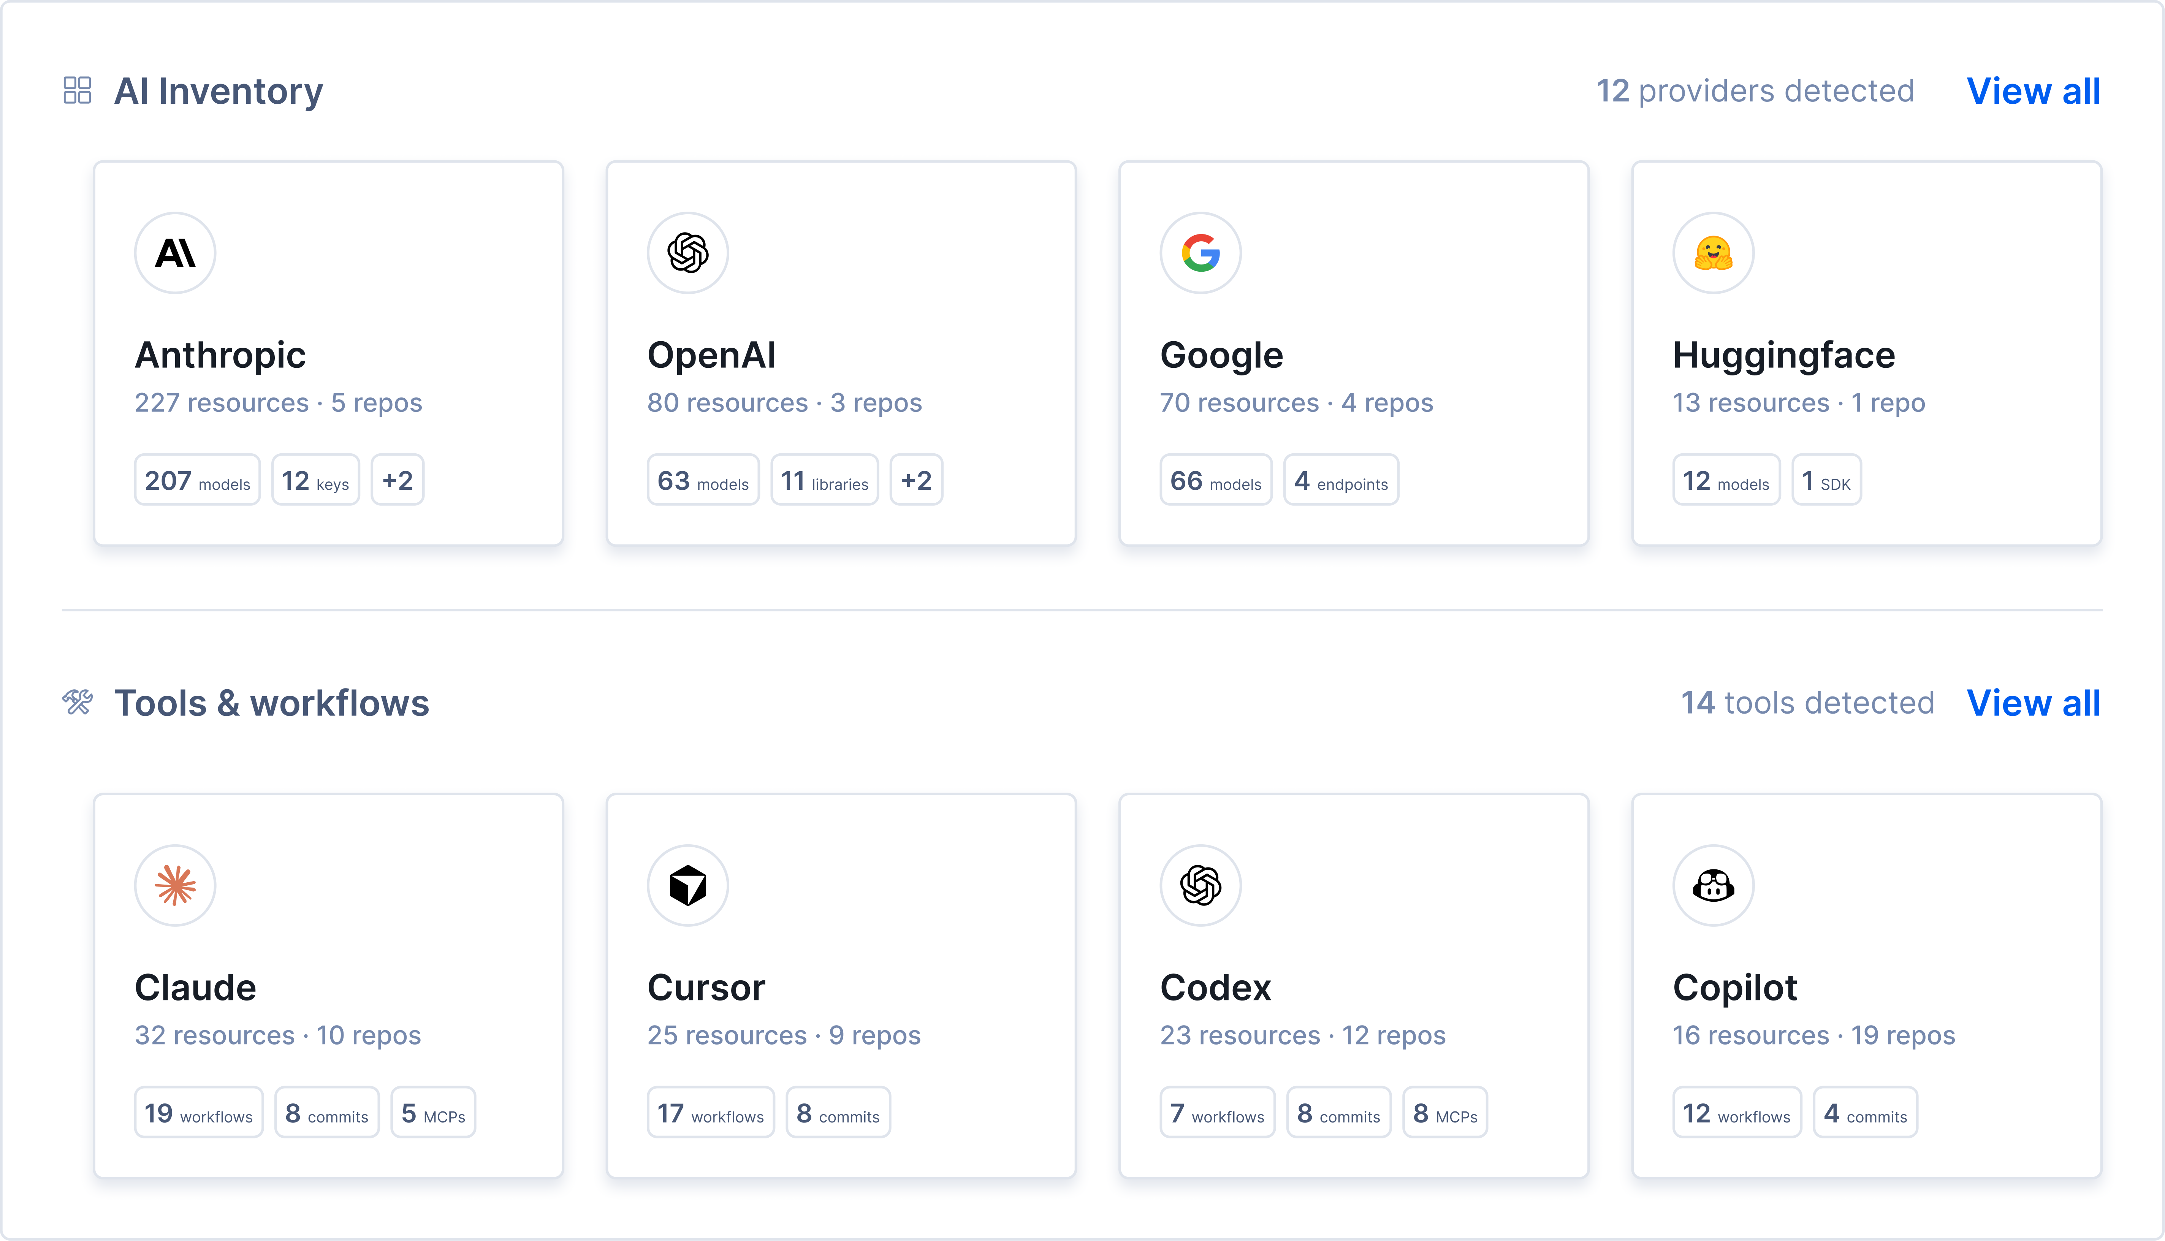Click the Cursor cube icon

[688, 886]
